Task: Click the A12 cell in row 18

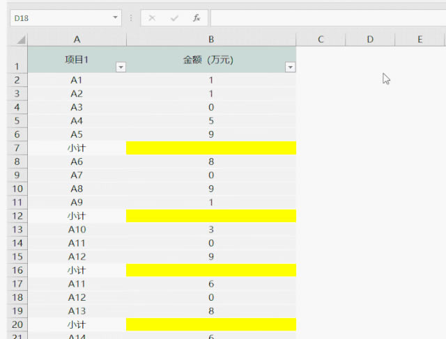Action: (77, 297)
